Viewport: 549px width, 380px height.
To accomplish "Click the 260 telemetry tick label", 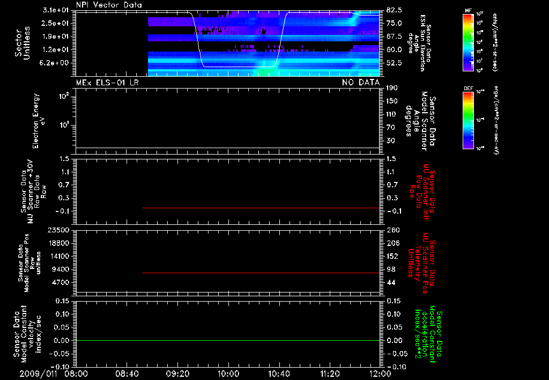I will click(392, 230).
